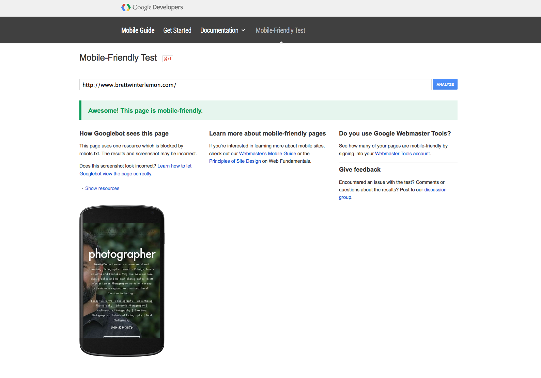Screen dimensions: 541x378
Task: Click the Awesome mobile-friendly result banner
Action: 268,110
